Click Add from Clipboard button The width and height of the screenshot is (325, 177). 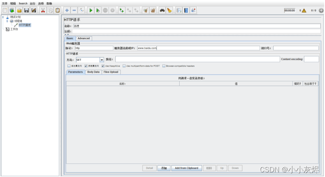[187, 168]
